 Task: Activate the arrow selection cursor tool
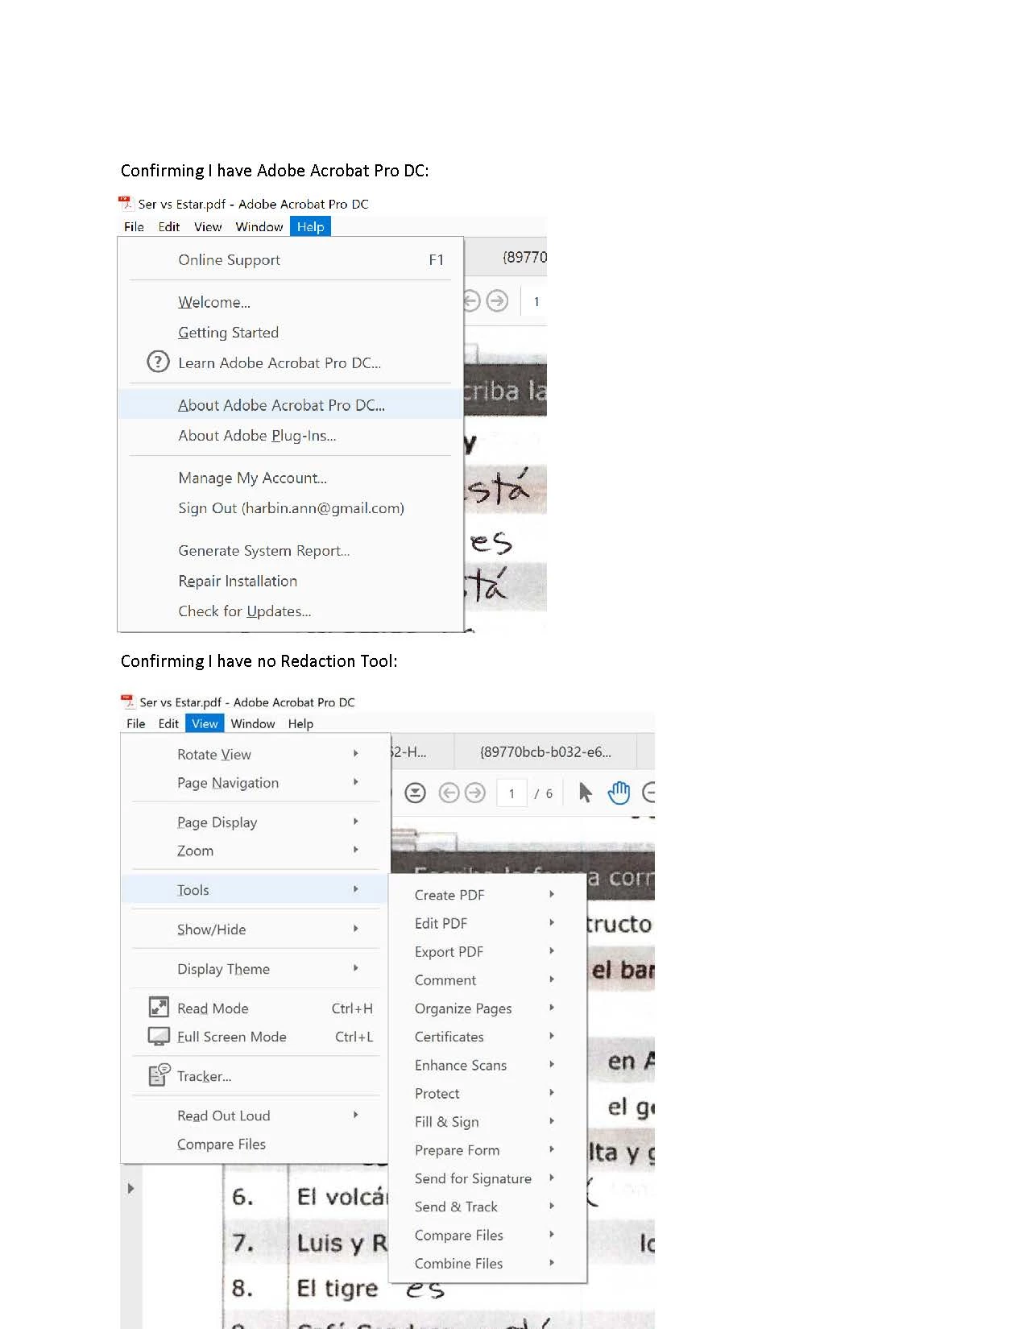[586, 793]
